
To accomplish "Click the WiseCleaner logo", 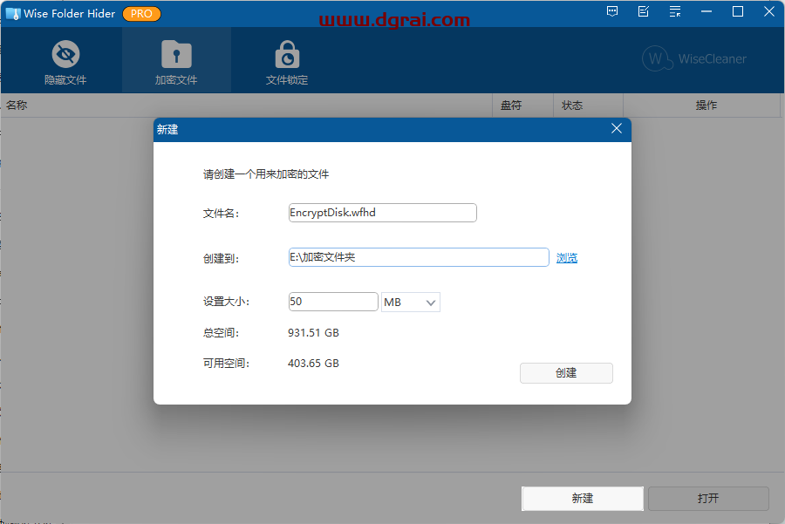I will [694, 58].
